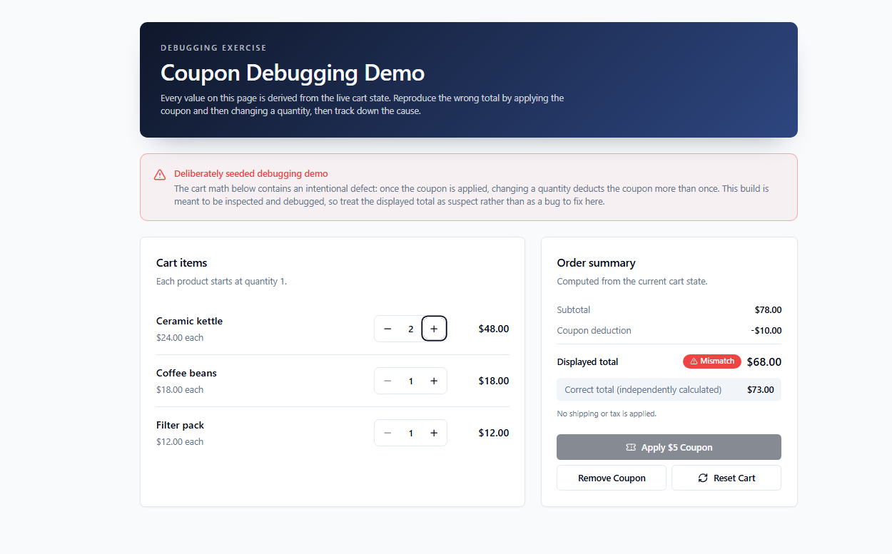Click the $48.00 Ceramic kettle line total
892x554 pixels.
click(x=494, y=329)
